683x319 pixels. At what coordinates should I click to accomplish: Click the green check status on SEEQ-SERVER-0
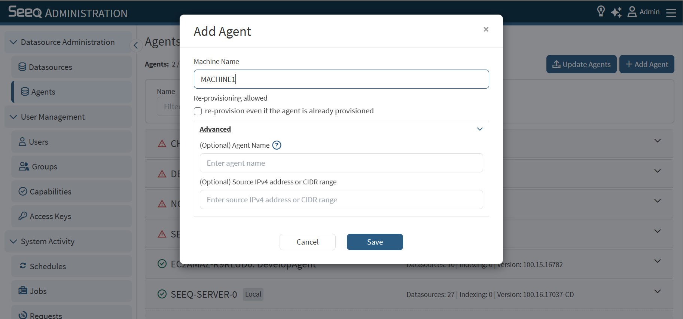[x=162, y=294]
